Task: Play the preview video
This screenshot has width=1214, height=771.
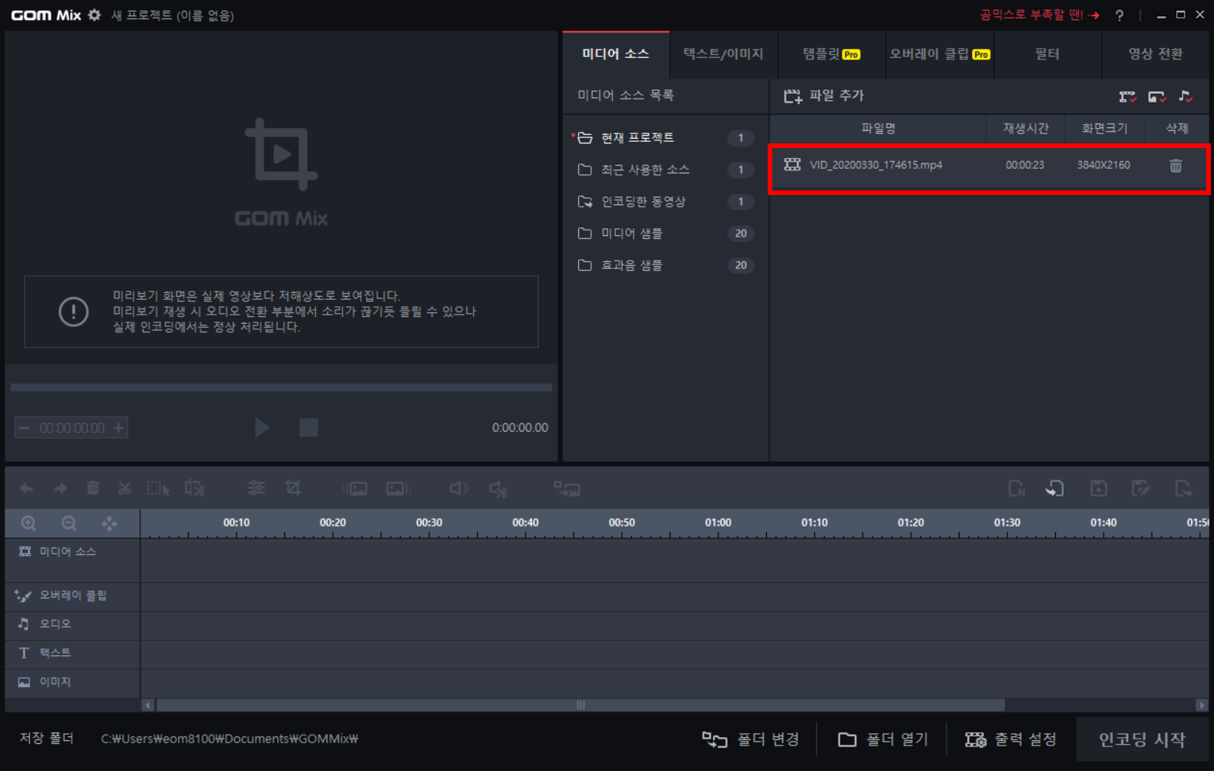Action: point(262,427)
